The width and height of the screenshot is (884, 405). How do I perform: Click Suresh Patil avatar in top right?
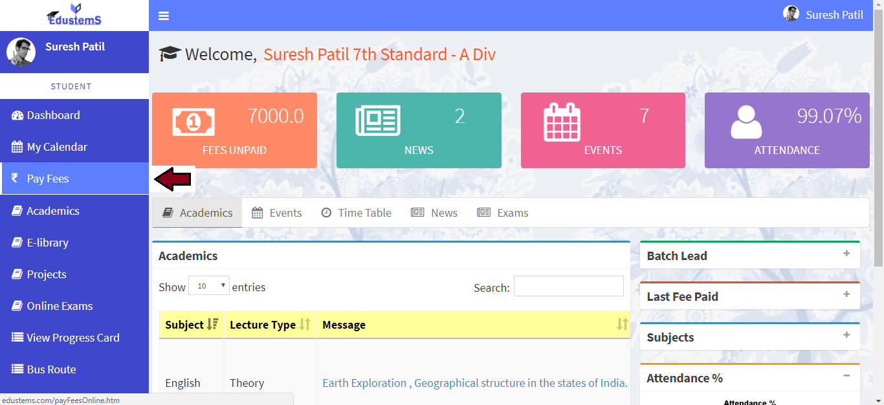point(791,14)
